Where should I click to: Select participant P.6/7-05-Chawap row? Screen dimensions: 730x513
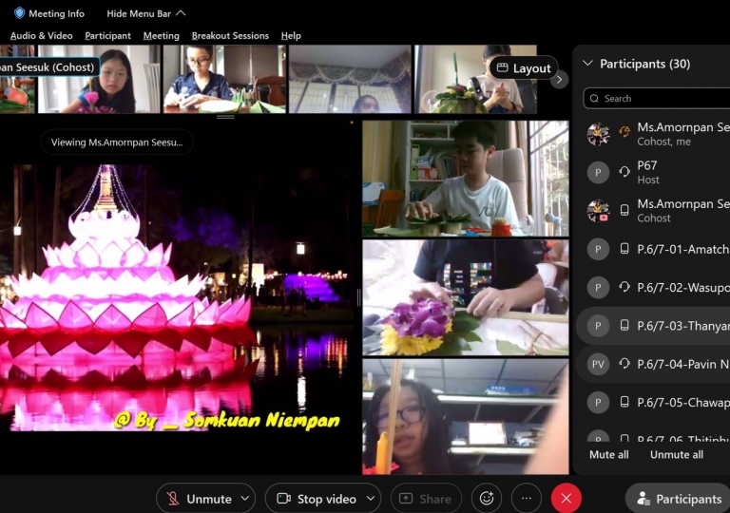(653, 402)
